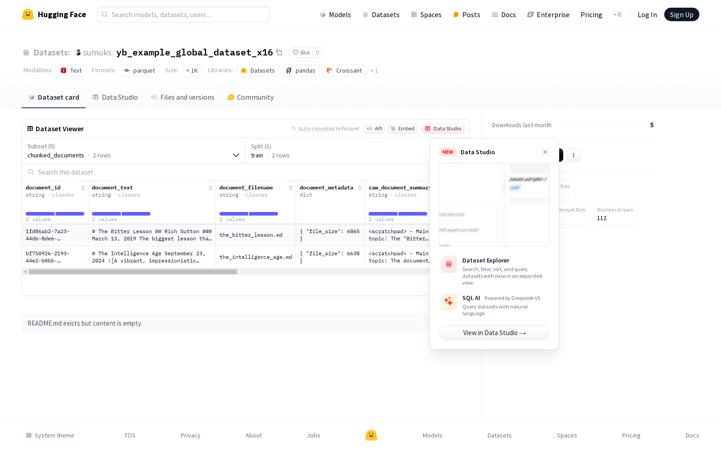Sort by the document_metadata column
This screenshot has width=721, height=451.
pyautogui.click(x=360, y=188)
